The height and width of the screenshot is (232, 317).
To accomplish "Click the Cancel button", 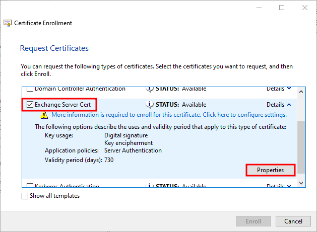I will pyautogui.click(x=293, y=221).
